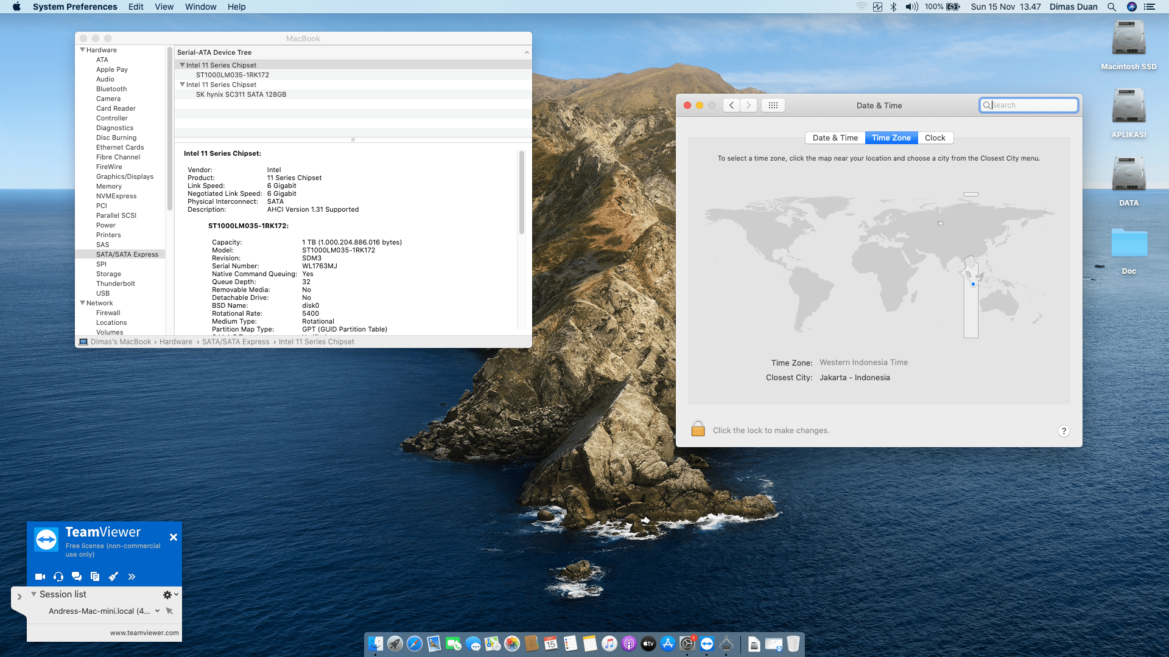Collapse the Network tree section
This screenshot has height=657, width=1169.
coord(82,303)
